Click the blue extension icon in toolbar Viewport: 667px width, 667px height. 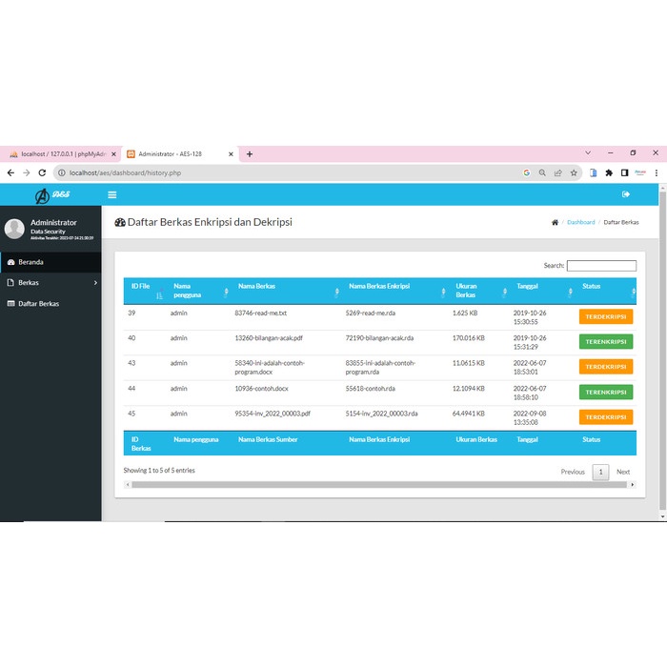click(x=594, y=172)
